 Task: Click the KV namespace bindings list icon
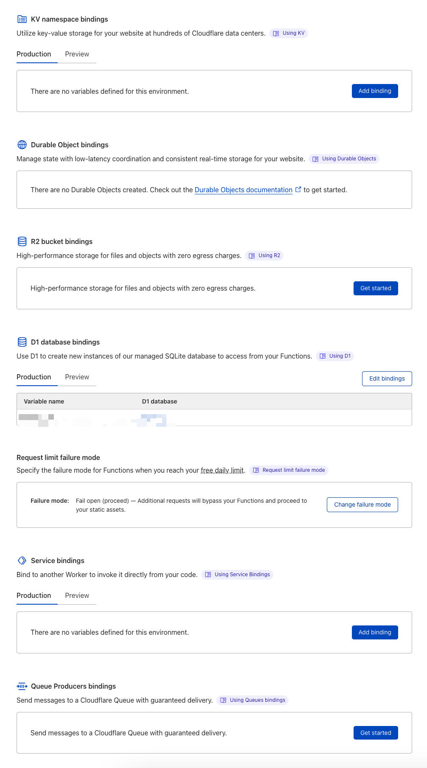pos(22,19)
